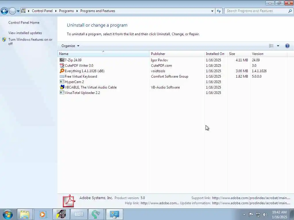
Task: Open the recent pages dropdown arrow
Action: pos(18,11)
